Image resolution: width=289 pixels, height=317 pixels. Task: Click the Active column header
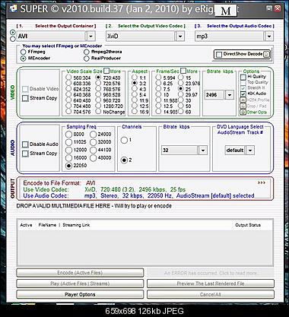[x=26, y=225]
